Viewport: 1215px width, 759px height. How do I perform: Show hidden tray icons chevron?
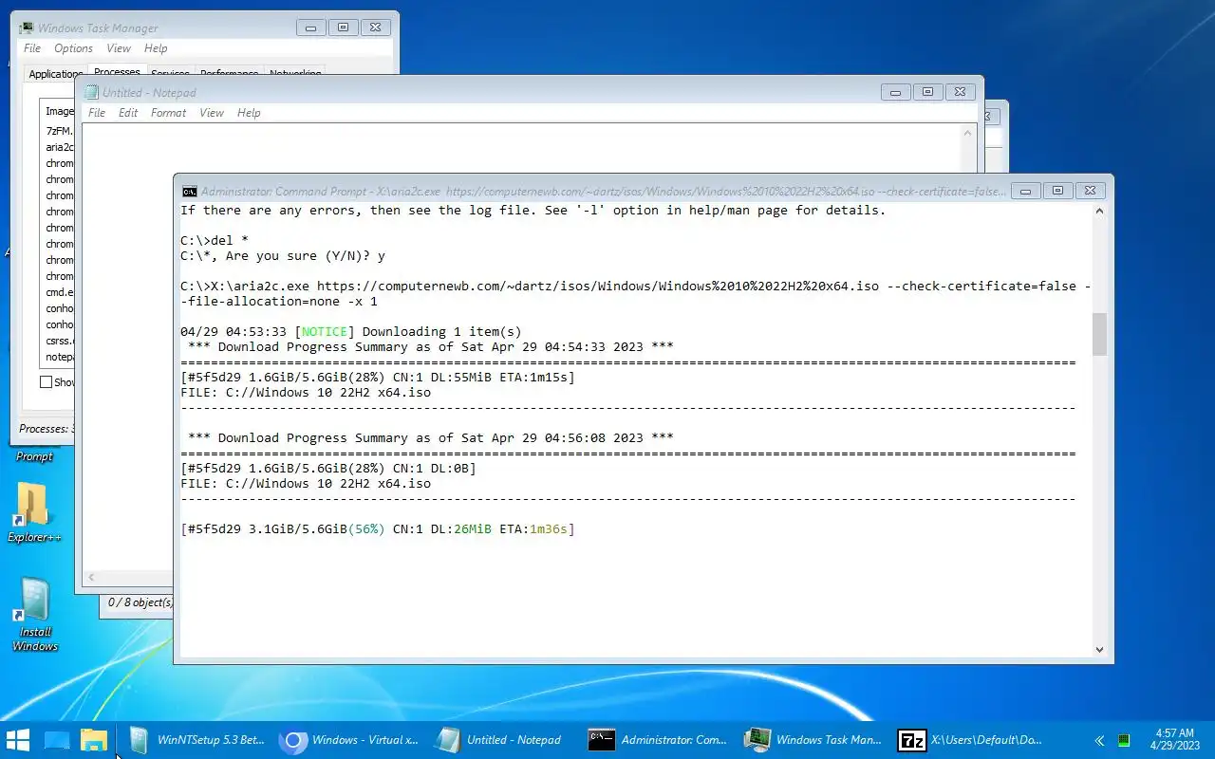coord(1099,740)
